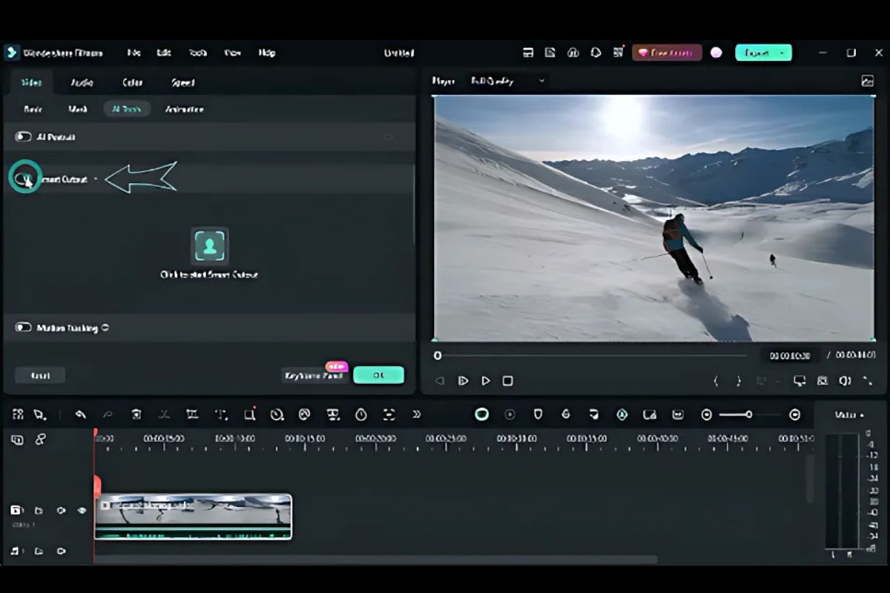Click the gem-icon assets button
890x593 pixels.
667,53
